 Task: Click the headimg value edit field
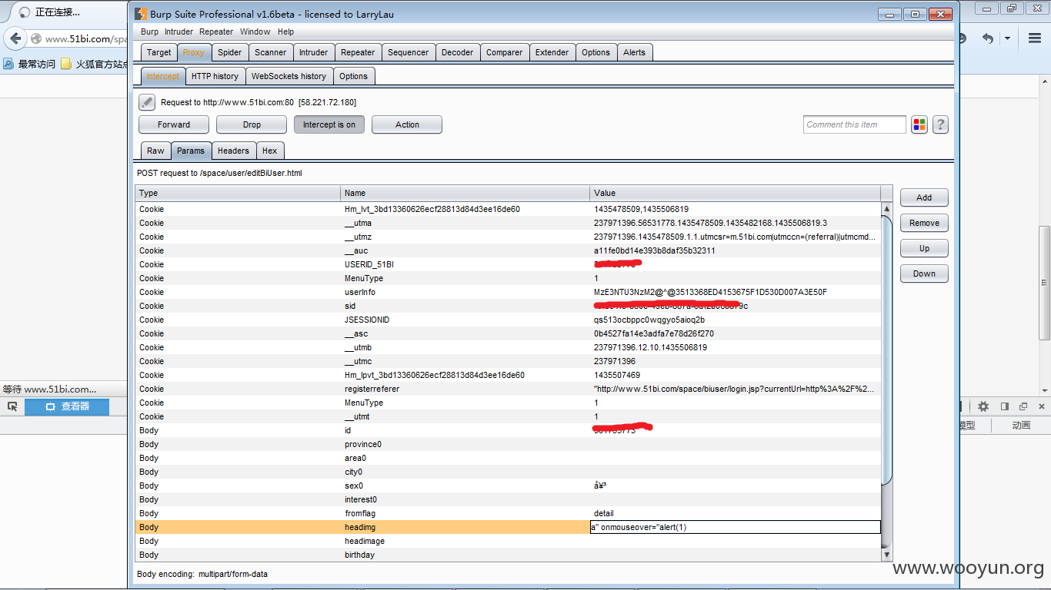click(x=735, y=527)
